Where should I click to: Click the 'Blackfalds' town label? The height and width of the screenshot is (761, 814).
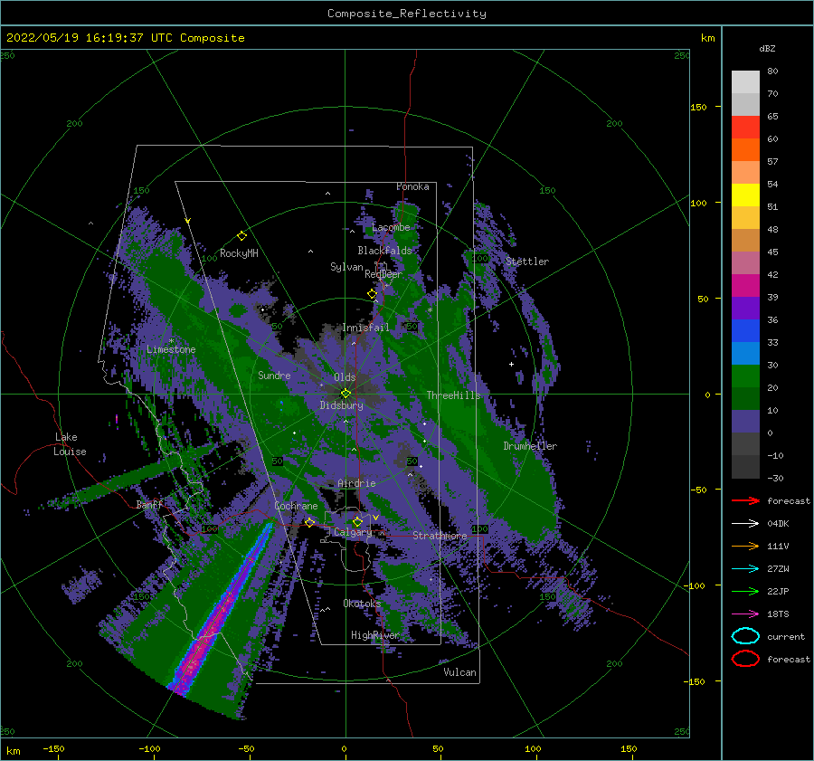(x=384, y=251)
